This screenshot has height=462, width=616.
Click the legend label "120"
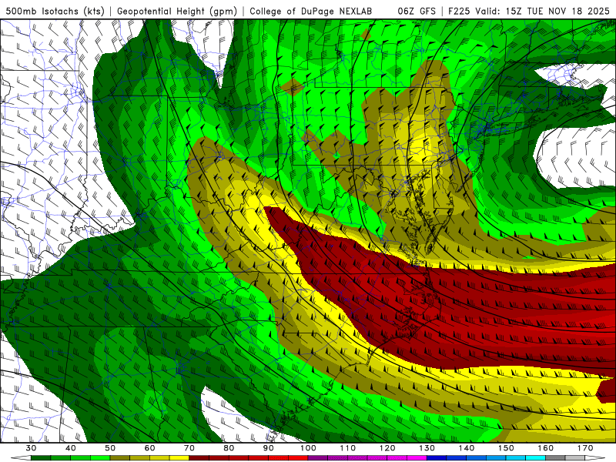[387, 448]
